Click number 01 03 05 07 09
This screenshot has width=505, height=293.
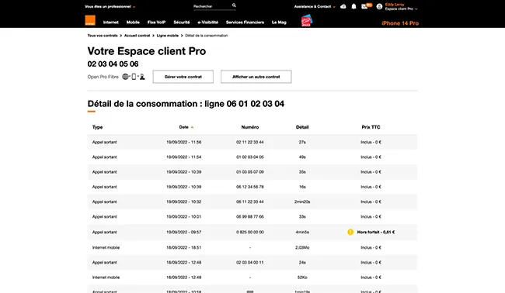pyautogui.click(x=250, y=172)
